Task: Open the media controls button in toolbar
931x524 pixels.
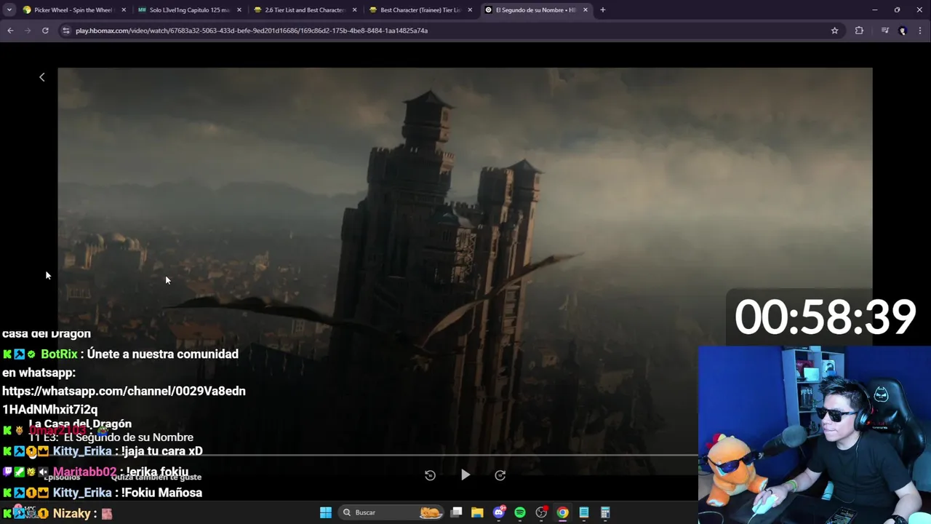Action: point(884,31)
